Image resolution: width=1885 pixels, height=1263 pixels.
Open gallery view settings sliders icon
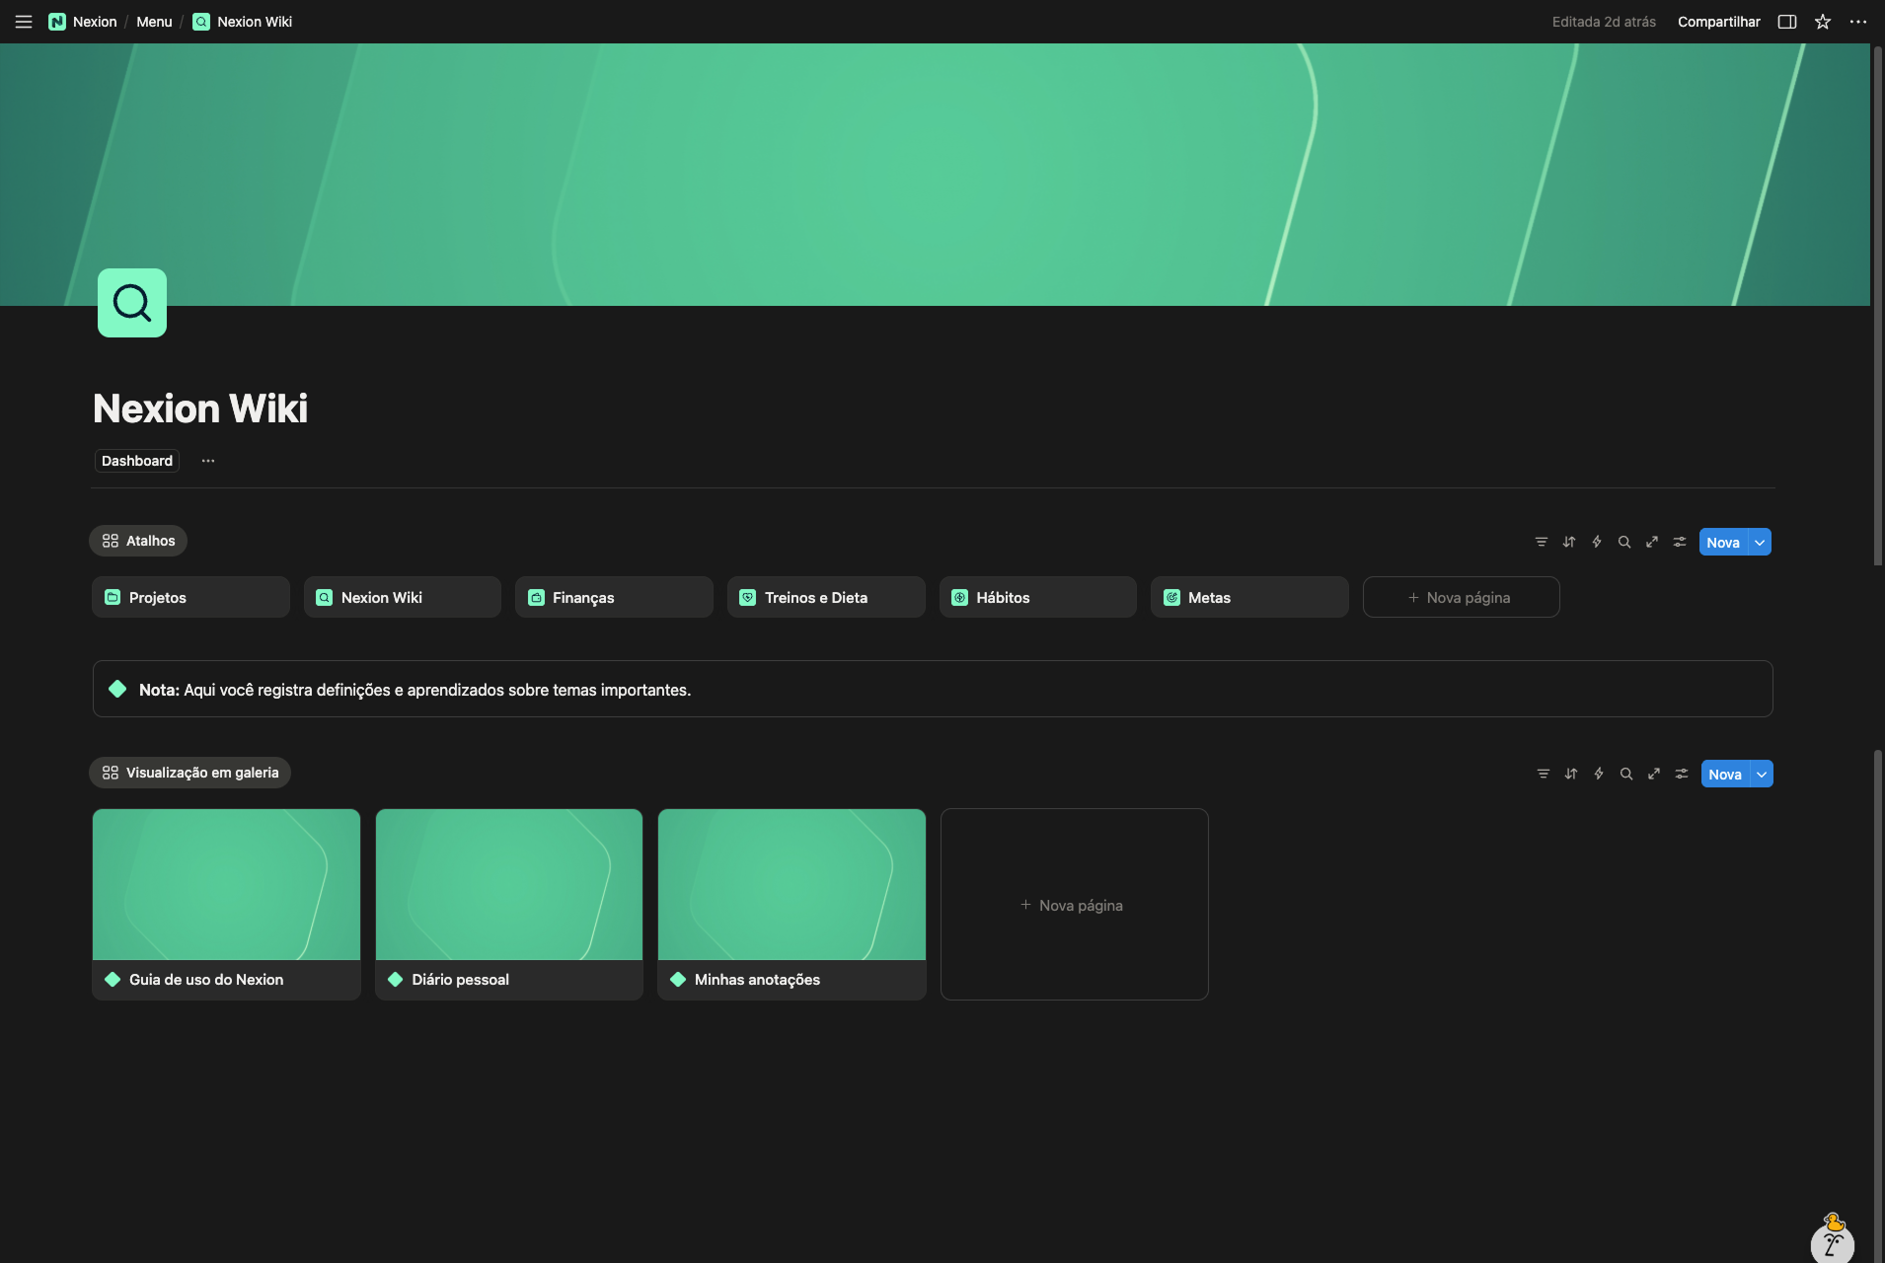pyautogui.click(x=1682, y=774)
